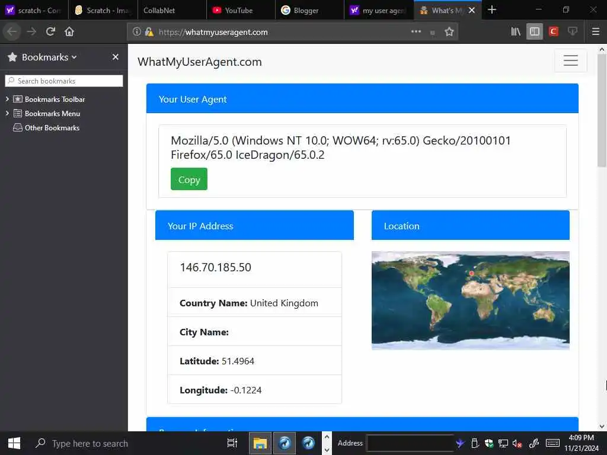Click the network tray icon
Viewport: 607px width, 455px height.
(503, 443)
